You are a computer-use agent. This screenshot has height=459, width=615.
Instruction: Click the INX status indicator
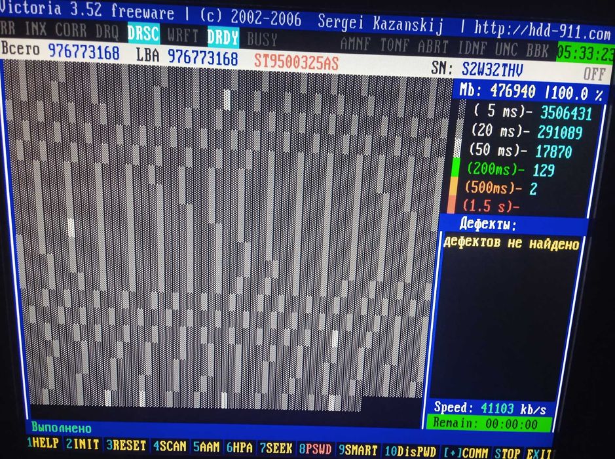coord(35,29)
